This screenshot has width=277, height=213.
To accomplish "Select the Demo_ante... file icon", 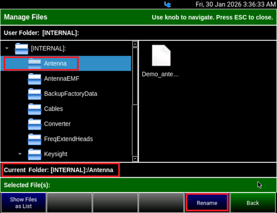I will tap(161, 56).
